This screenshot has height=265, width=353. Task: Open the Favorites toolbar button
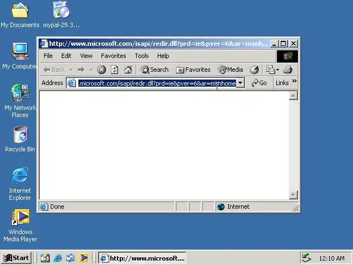point(193,70)
